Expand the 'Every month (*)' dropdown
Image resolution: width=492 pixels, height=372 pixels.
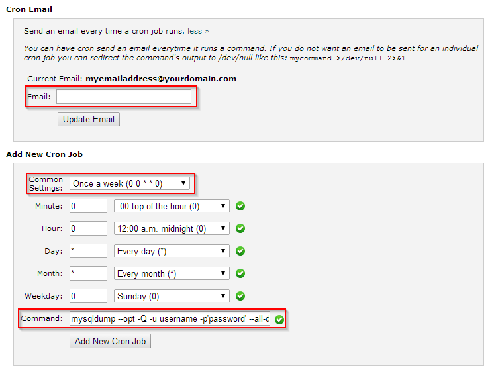click(172, 273)
